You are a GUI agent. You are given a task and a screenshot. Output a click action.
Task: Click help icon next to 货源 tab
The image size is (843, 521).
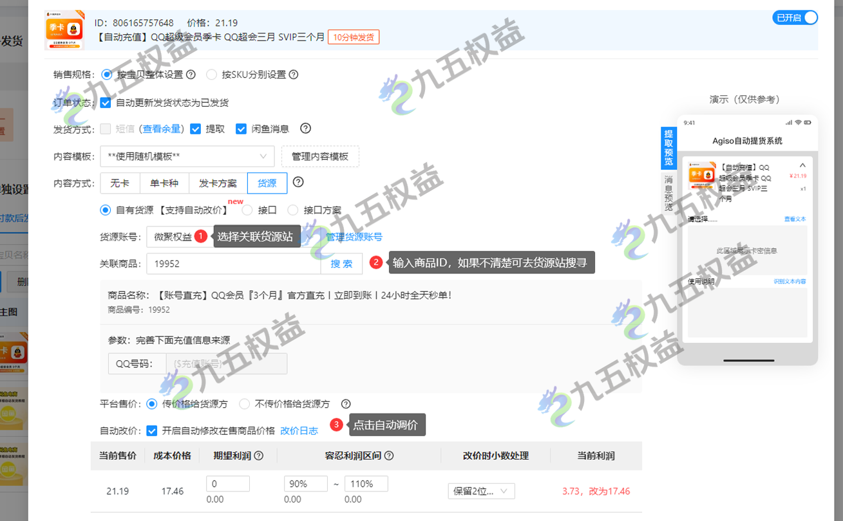pos(298,183)
